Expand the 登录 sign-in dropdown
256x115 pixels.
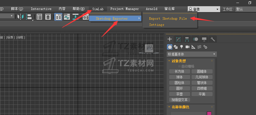click(x=217, y=9)
